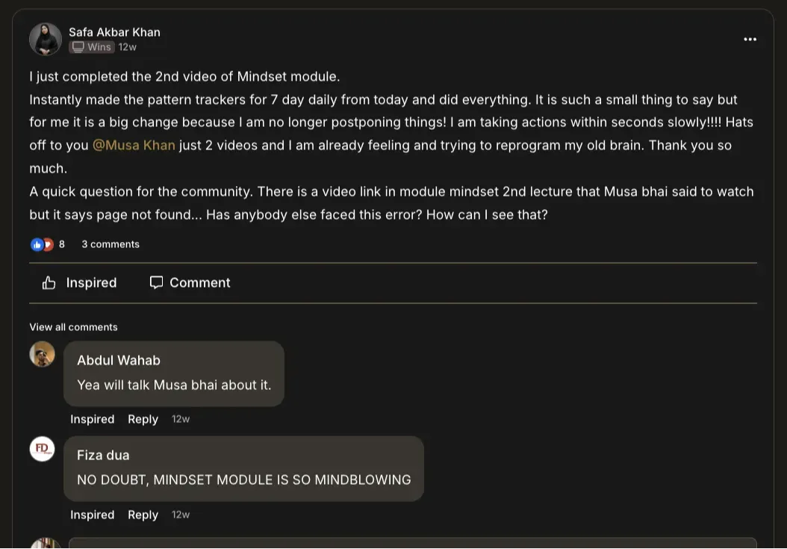The height and width of the screenshot is (549, 787).
Task: Open Safa Akbar Khan's profile picture
Action: (46, 40)
